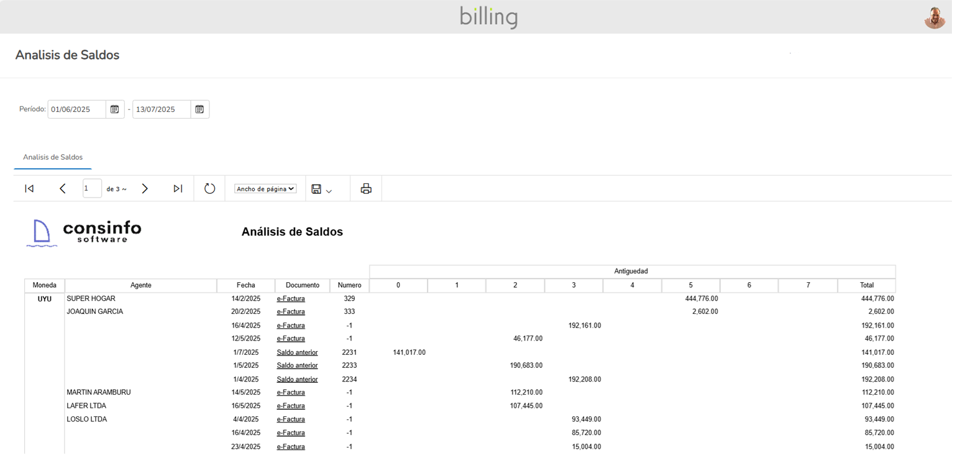Click the period end date field
Viewport: 960px width, 463px height.
coord(161,109)
